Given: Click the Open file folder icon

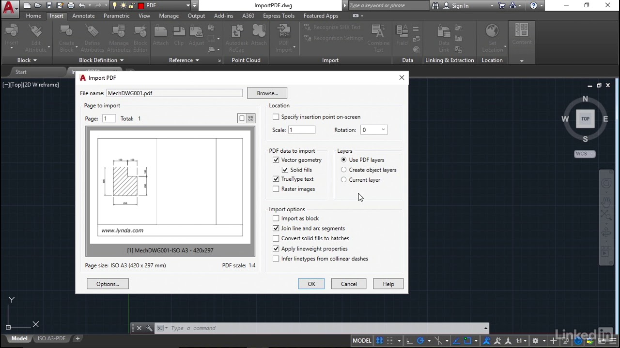Looking at the screenshot, I should [x=38, y=6].
